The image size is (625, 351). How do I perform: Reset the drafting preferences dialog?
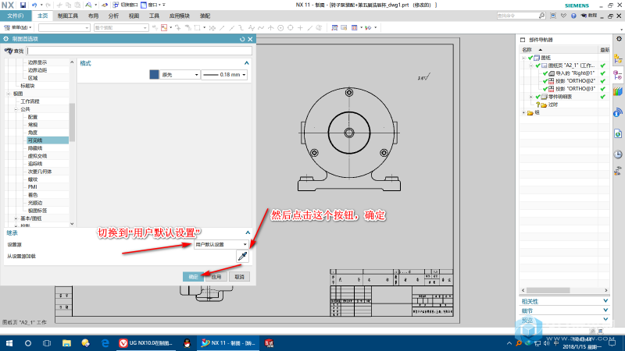[x=242, y=39]
